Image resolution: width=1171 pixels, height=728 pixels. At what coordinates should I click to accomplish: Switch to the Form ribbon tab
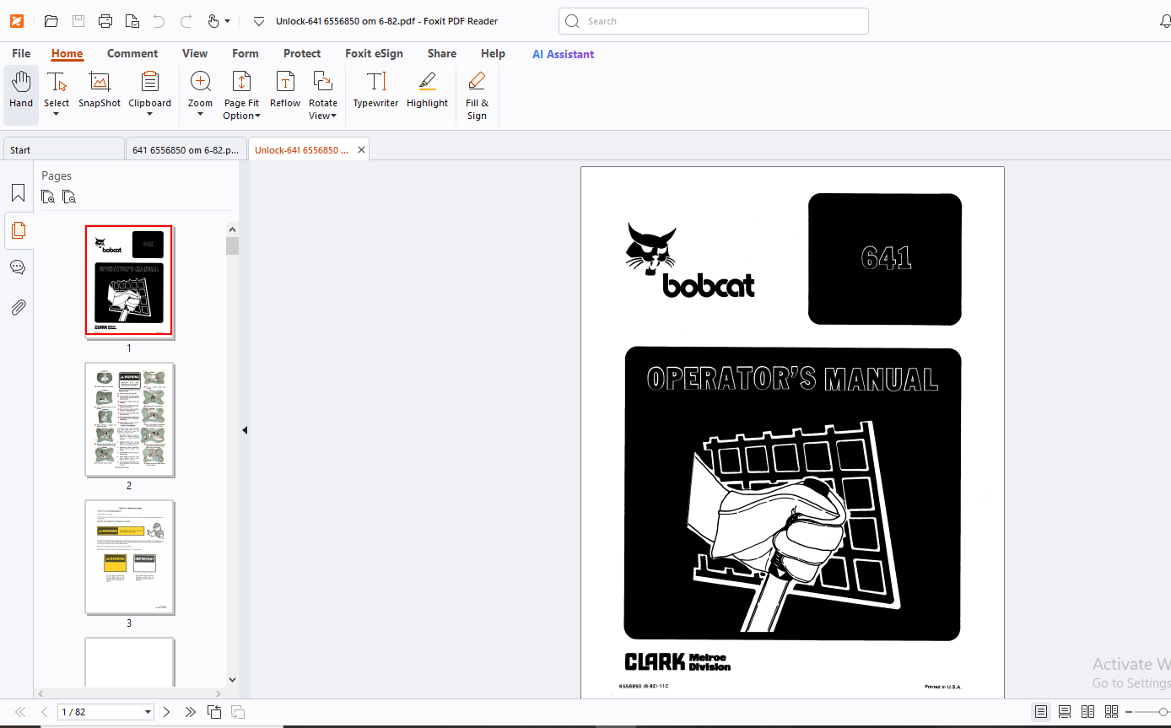[x=246, y=53]
